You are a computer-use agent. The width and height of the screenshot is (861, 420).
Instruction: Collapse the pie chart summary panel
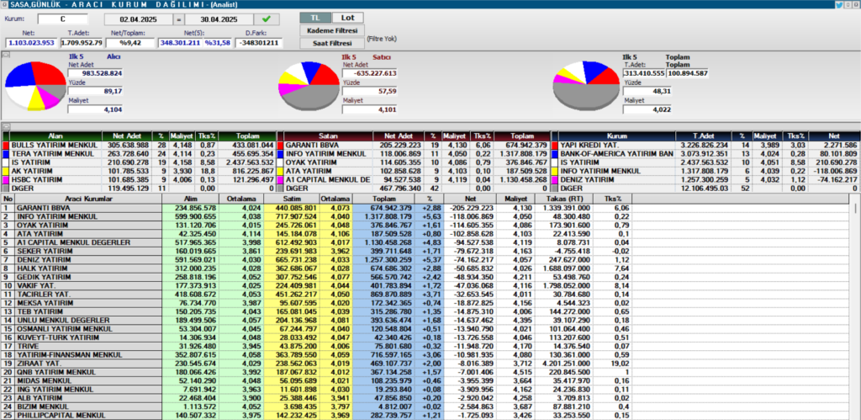pos(5,55)
